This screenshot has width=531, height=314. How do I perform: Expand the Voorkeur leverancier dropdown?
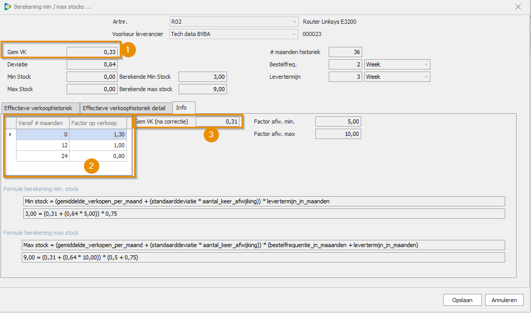pyautogui.click(x=295, y=34)
